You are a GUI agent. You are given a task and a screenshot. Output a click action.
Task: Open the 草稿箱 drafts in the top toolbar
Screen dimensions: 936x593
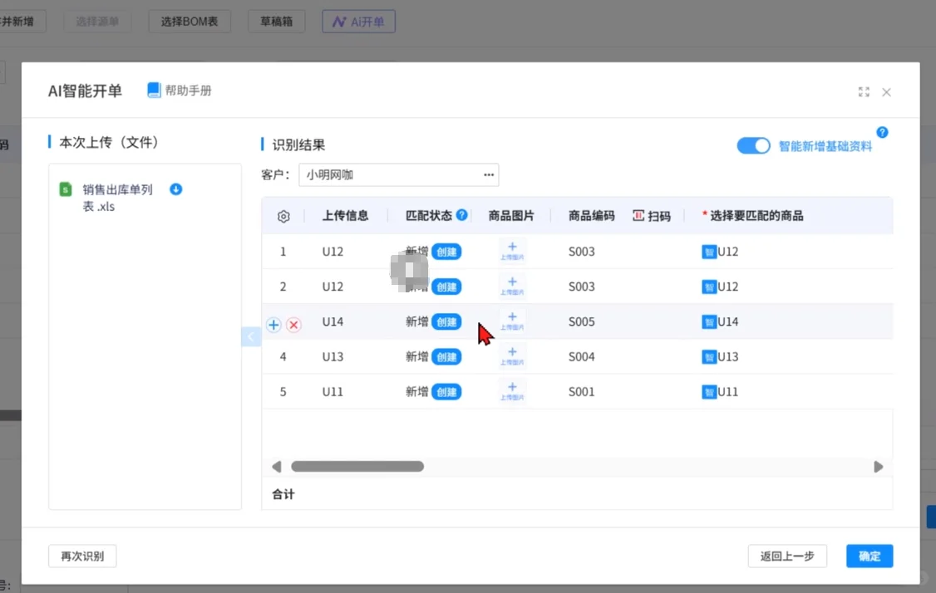pos(276,21)
